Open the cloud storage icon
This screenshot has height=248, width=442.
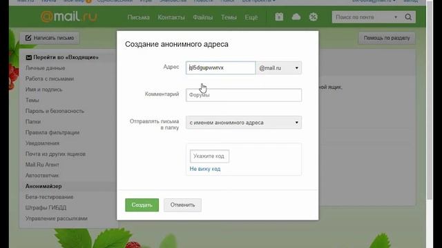pyautogui.click(x=296, y=17)
